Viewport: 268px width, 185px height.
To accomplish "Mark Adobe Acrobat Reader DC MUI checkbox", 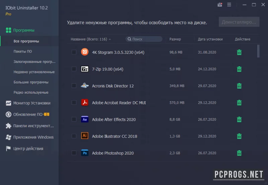I will (74, 103).
